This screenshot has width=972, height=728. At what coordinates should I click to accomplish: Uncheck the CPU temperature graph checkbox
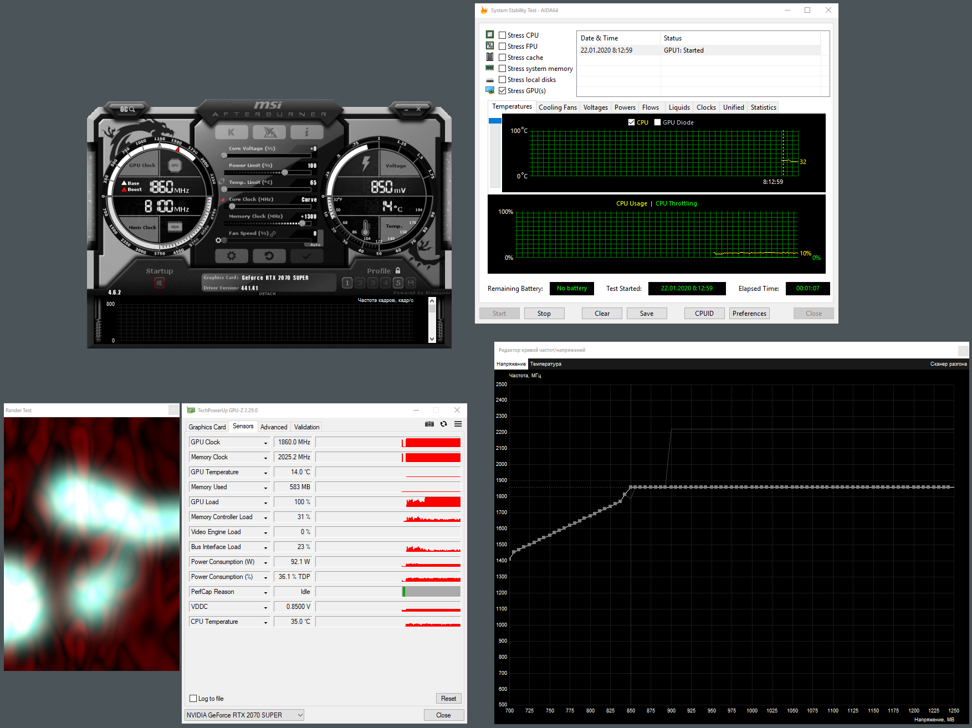coord(631,122)
